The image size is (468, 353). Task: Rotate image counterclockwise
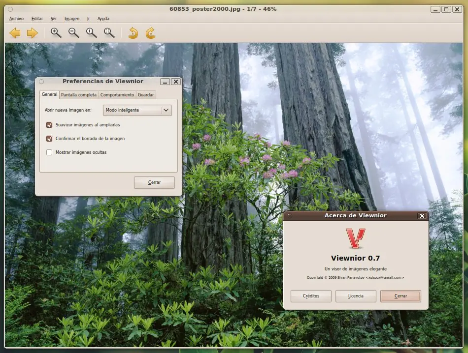point(133,33)
